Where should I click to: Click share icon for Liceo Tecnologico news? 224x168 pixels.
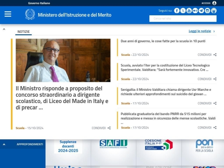pos(215,79)
